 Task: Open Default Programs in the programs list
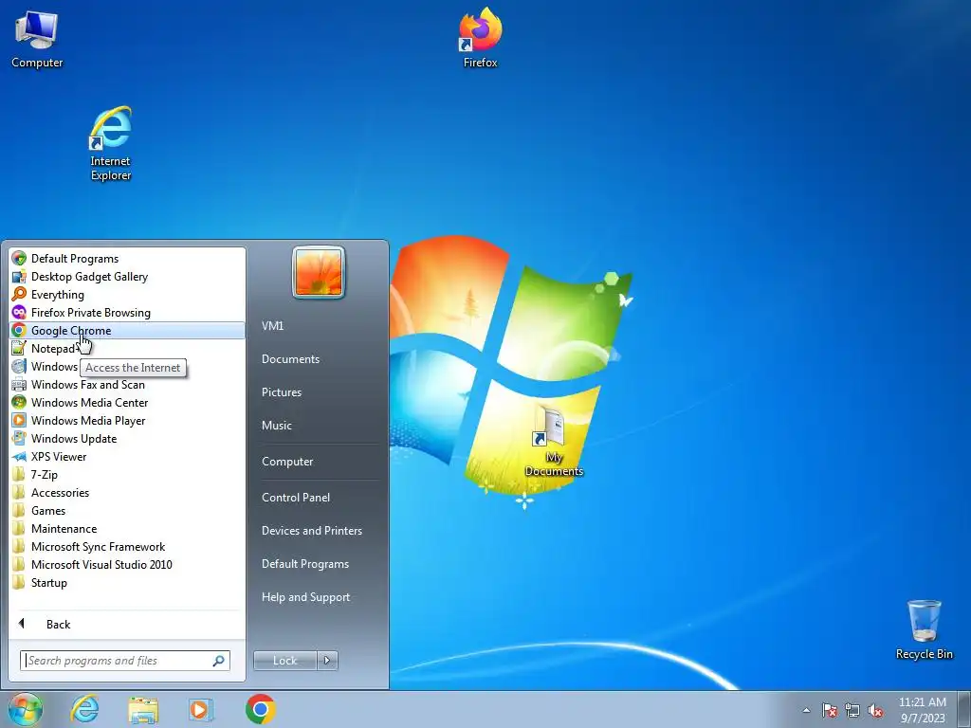point(127,259)
